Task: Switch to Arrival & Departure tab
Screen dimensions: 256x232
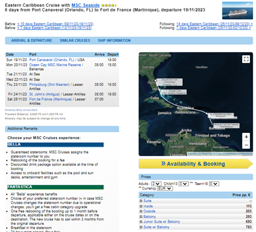Action: pos(31,41)
